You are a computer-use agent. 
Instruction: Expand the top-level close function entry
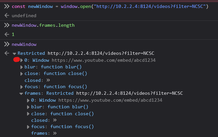tap(22, 74)
